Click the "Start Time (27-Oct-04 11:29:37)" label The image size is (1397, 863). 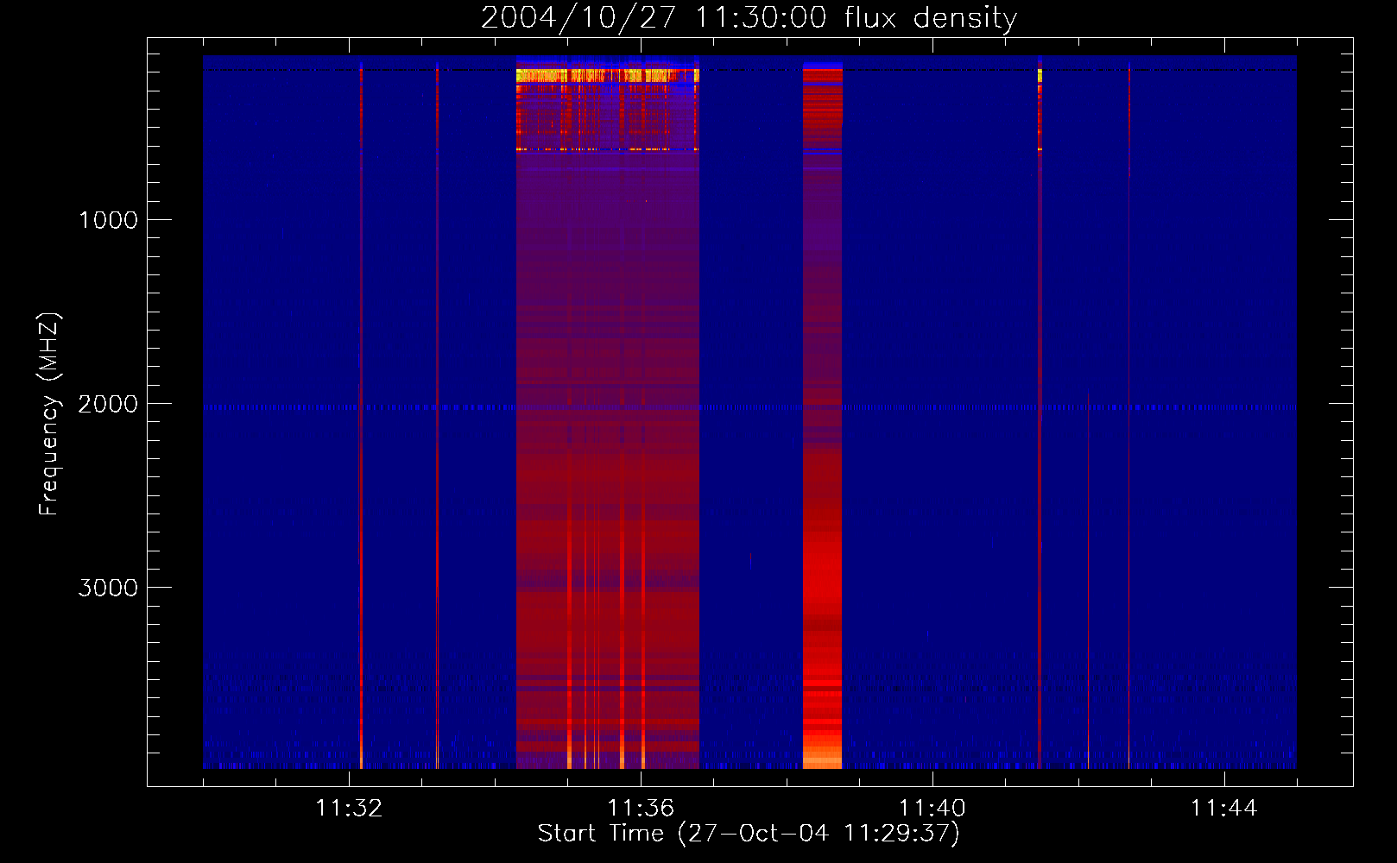point(749,834)
